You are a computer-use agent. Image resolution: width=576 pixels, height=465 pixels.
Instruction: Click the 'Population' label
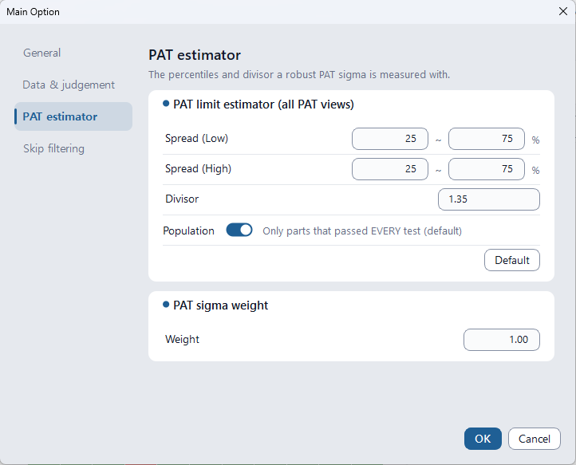(188, 231)
